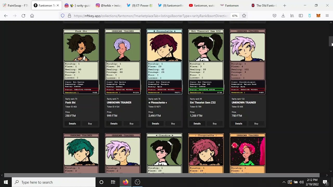This screenshot has height=187, width=333.
Task: Open the volume speaker tray icon
Action: click(302, 182)
